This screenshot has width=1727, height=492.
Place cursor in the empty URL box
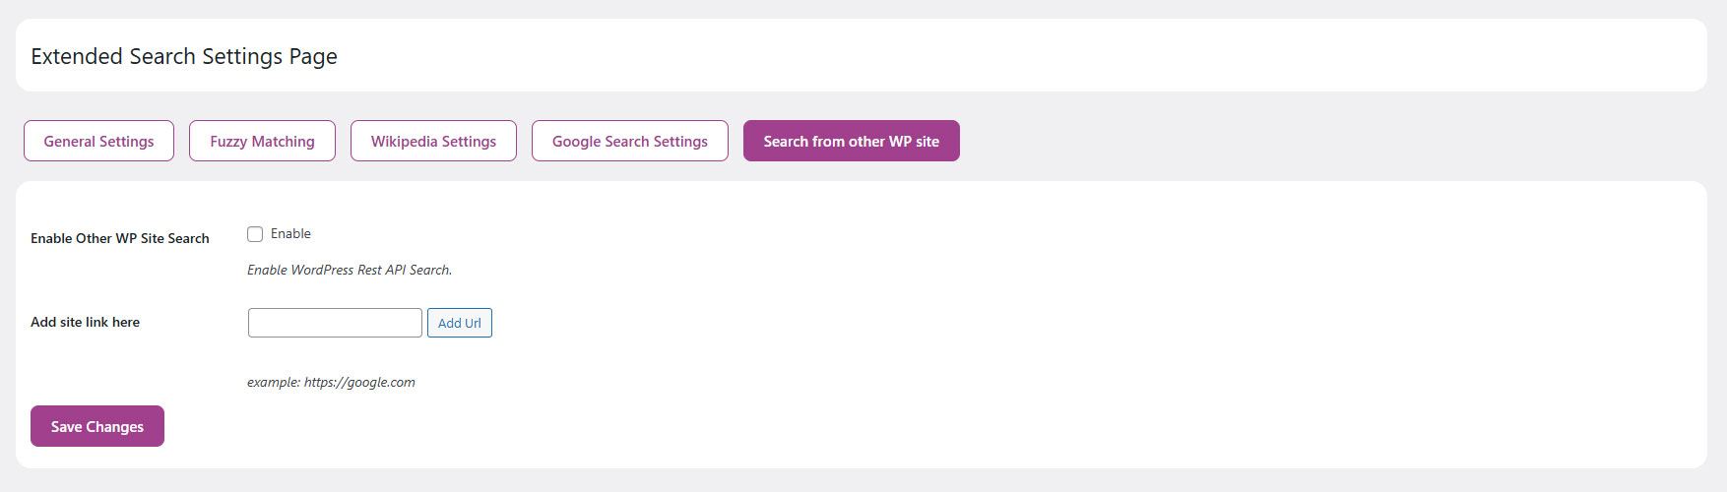[335, 323]
